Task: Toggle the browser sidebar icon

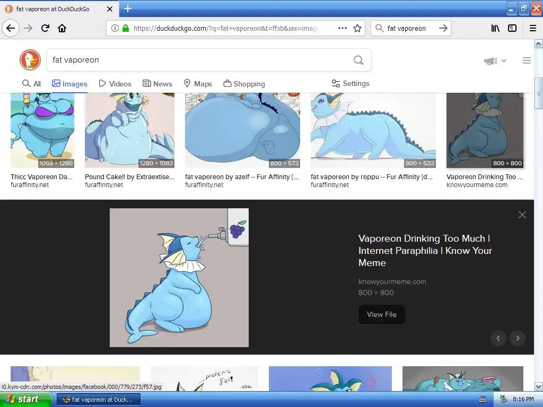Action: pyautogui.click(x=512, y=28)
